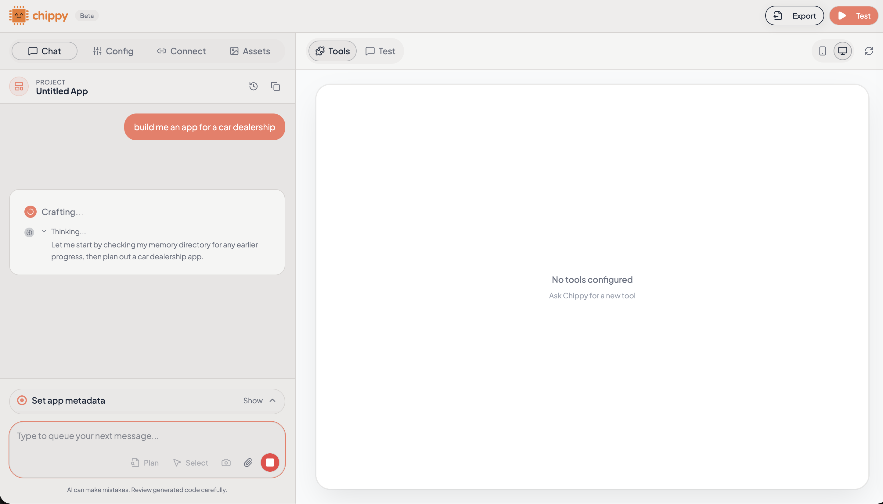Viewport: 883px width, 504px height.
Task: Expand Set app metadata via Show
Action: 260,401
